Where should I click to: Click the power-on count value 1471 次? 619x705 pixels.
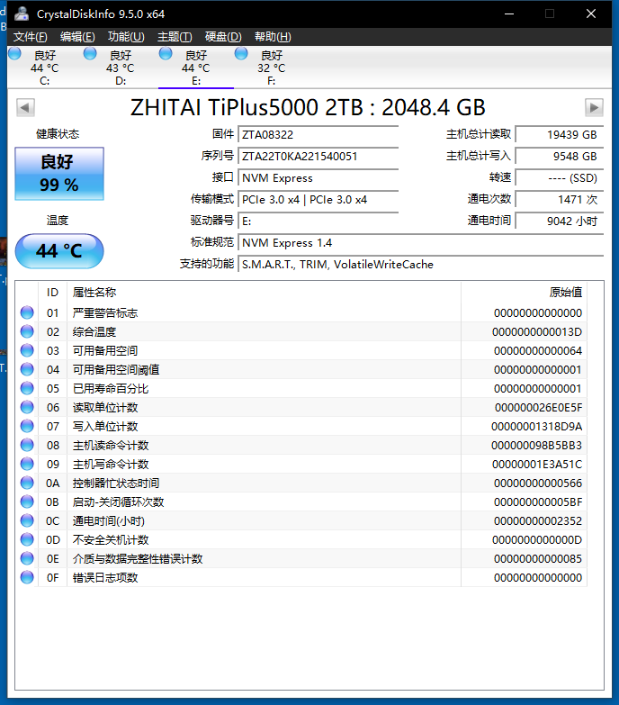click(560, 199)
